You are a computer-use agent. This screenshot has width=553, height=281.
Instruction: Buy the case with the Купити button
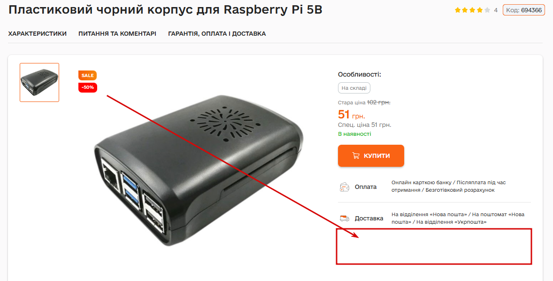click(371, 156)
